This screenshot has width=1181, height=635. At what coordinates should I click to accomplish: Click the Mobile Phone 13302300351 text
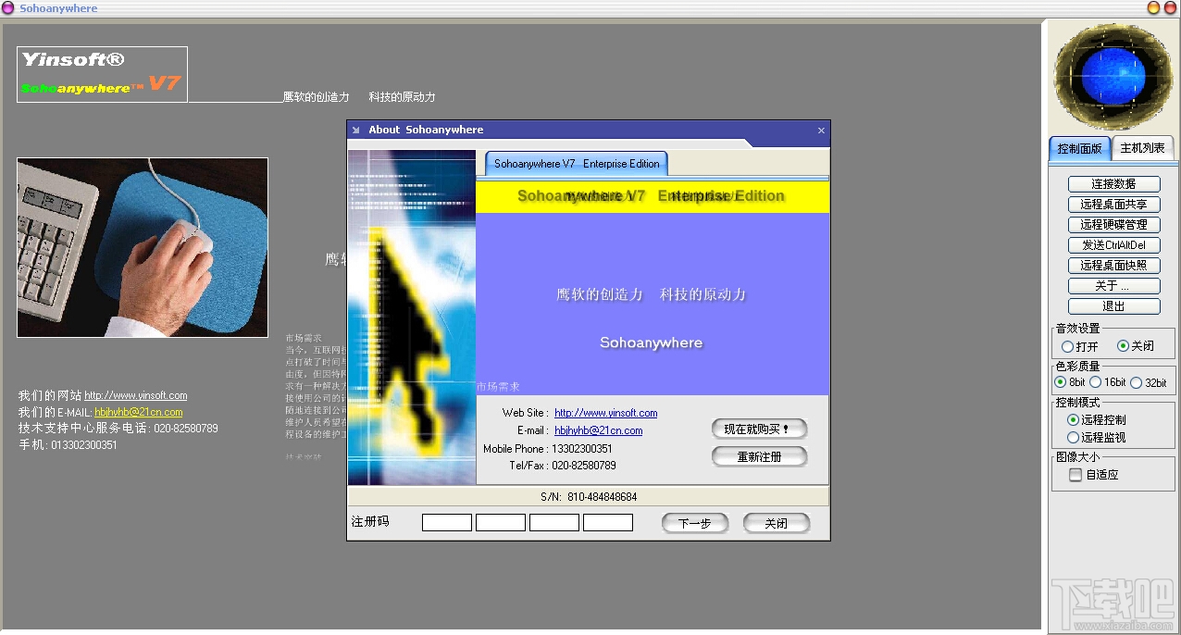pyautogui.click(x=548, y=449)
